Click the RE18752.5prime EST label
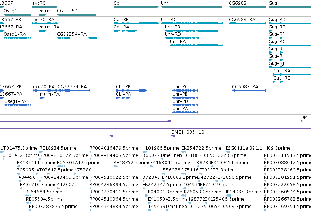Image resolution: width=311 pixels, height=212 pixels. 132,163
